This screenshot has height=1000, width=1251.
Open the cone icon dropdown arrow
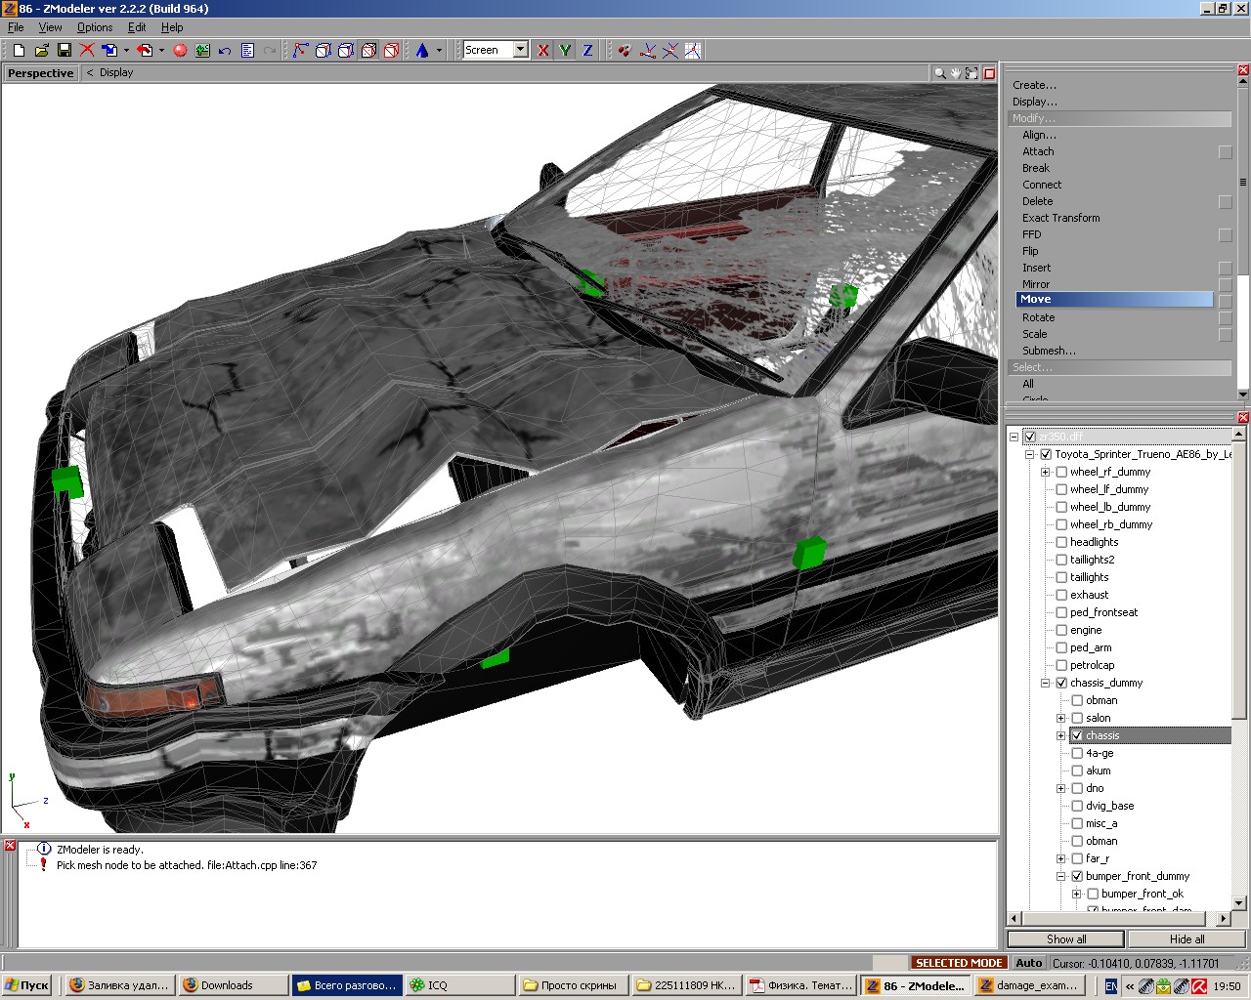pos(439,50)
